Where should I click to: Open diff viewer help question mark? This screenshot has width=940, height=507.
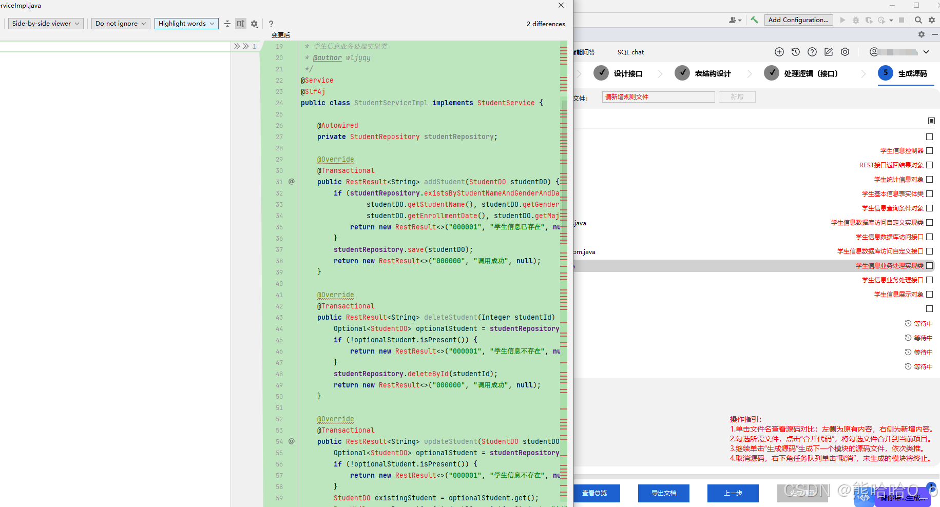click(x=271, y=24)
